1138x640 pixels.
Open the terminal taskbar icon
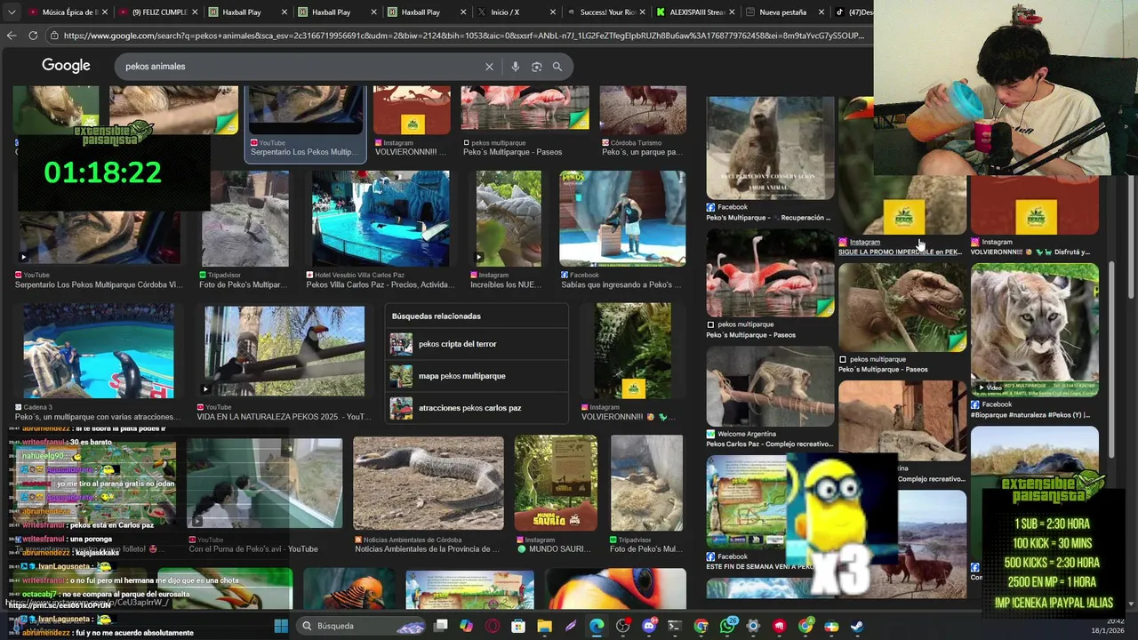675,626
